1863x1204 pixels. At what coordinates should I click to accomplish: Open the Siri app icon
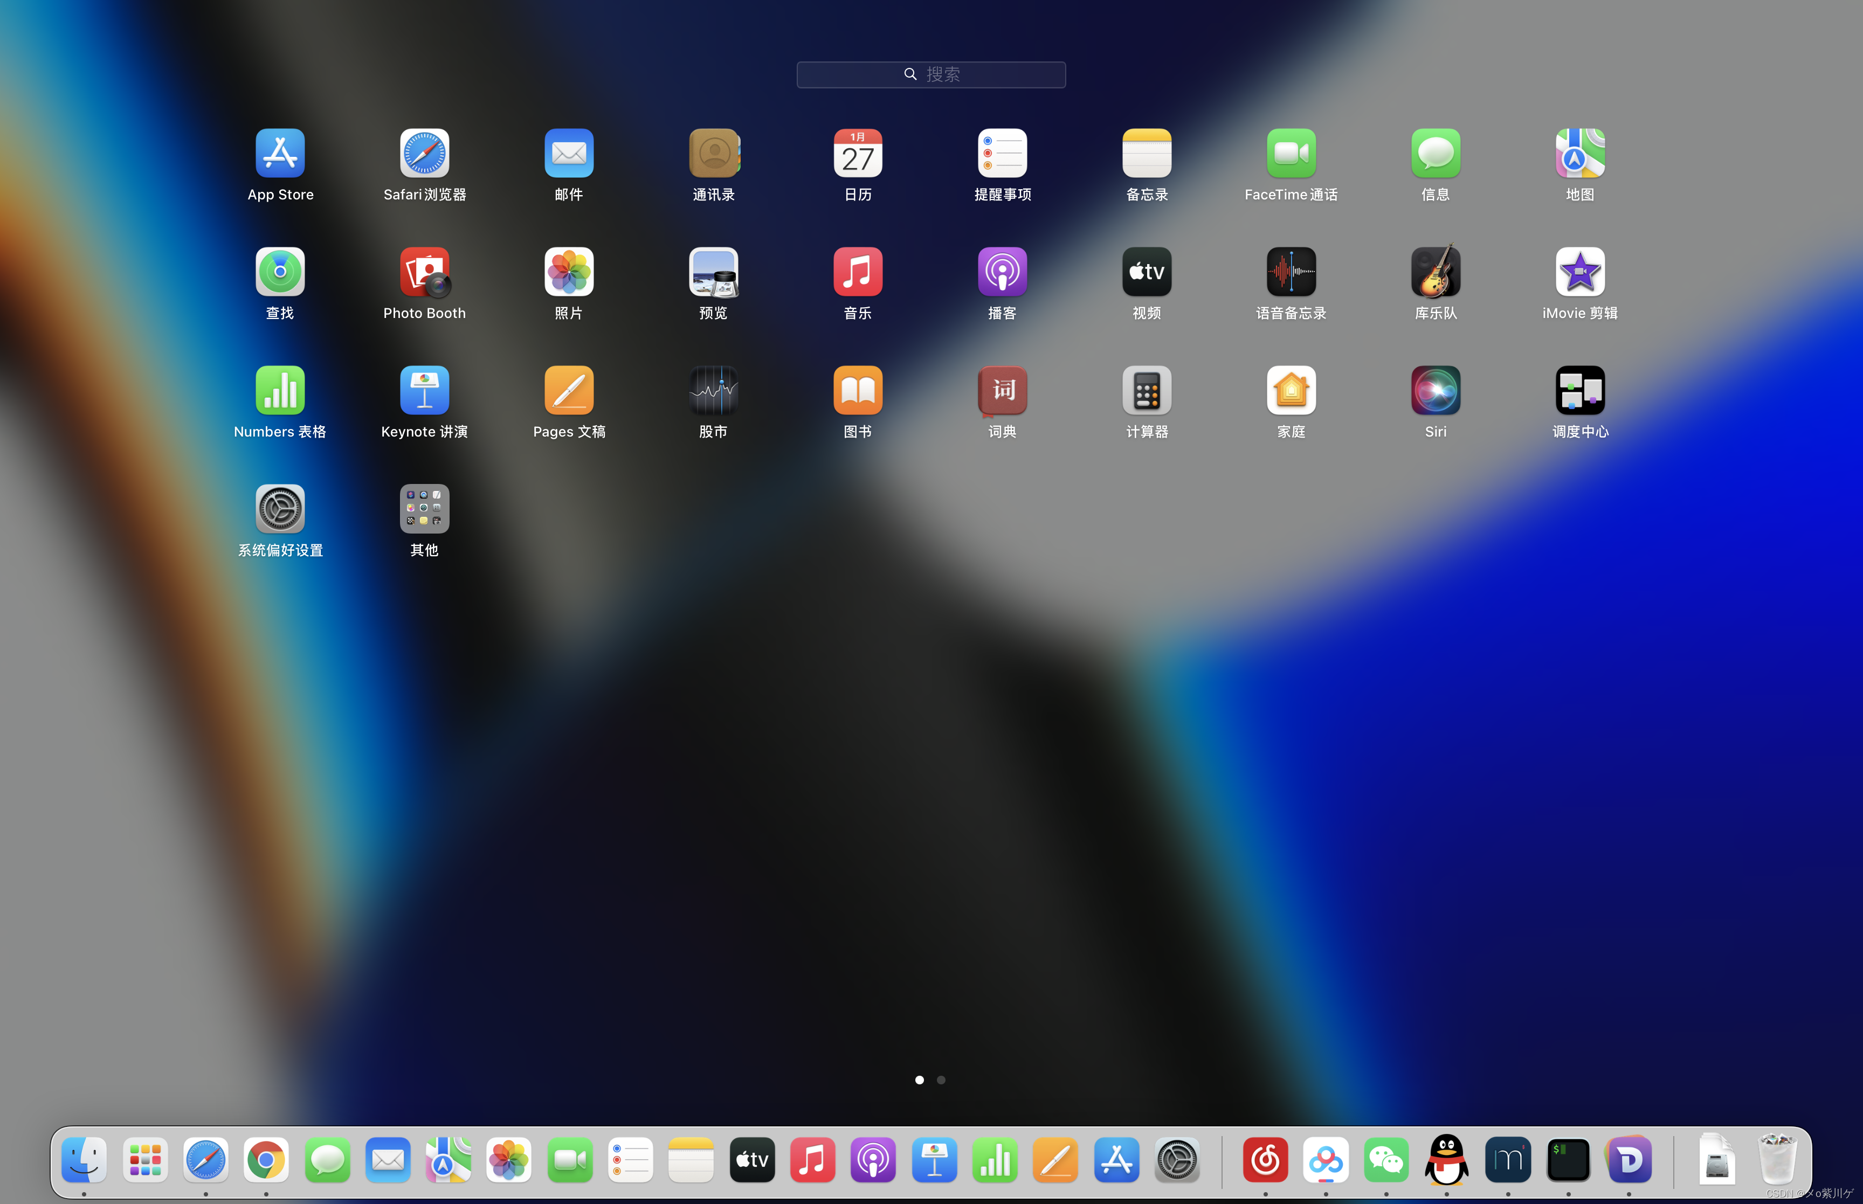coord(1436,391)
